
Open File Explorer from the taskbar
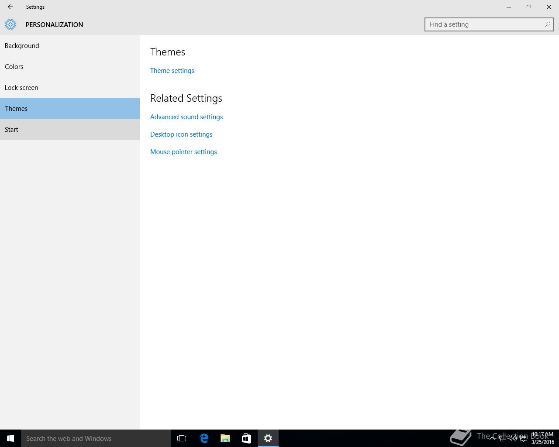(225, 438)
